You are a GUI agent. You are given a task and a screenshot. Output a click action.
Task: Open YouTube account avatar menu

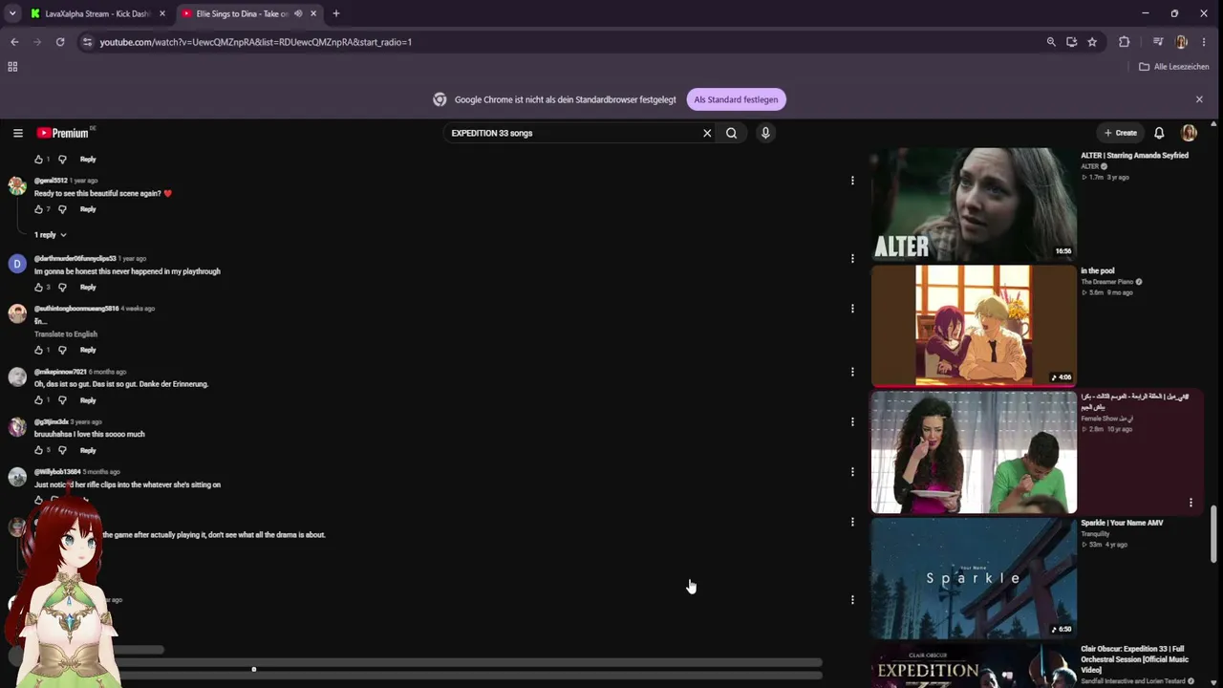pyautogui.click(x=1189, y=133)
